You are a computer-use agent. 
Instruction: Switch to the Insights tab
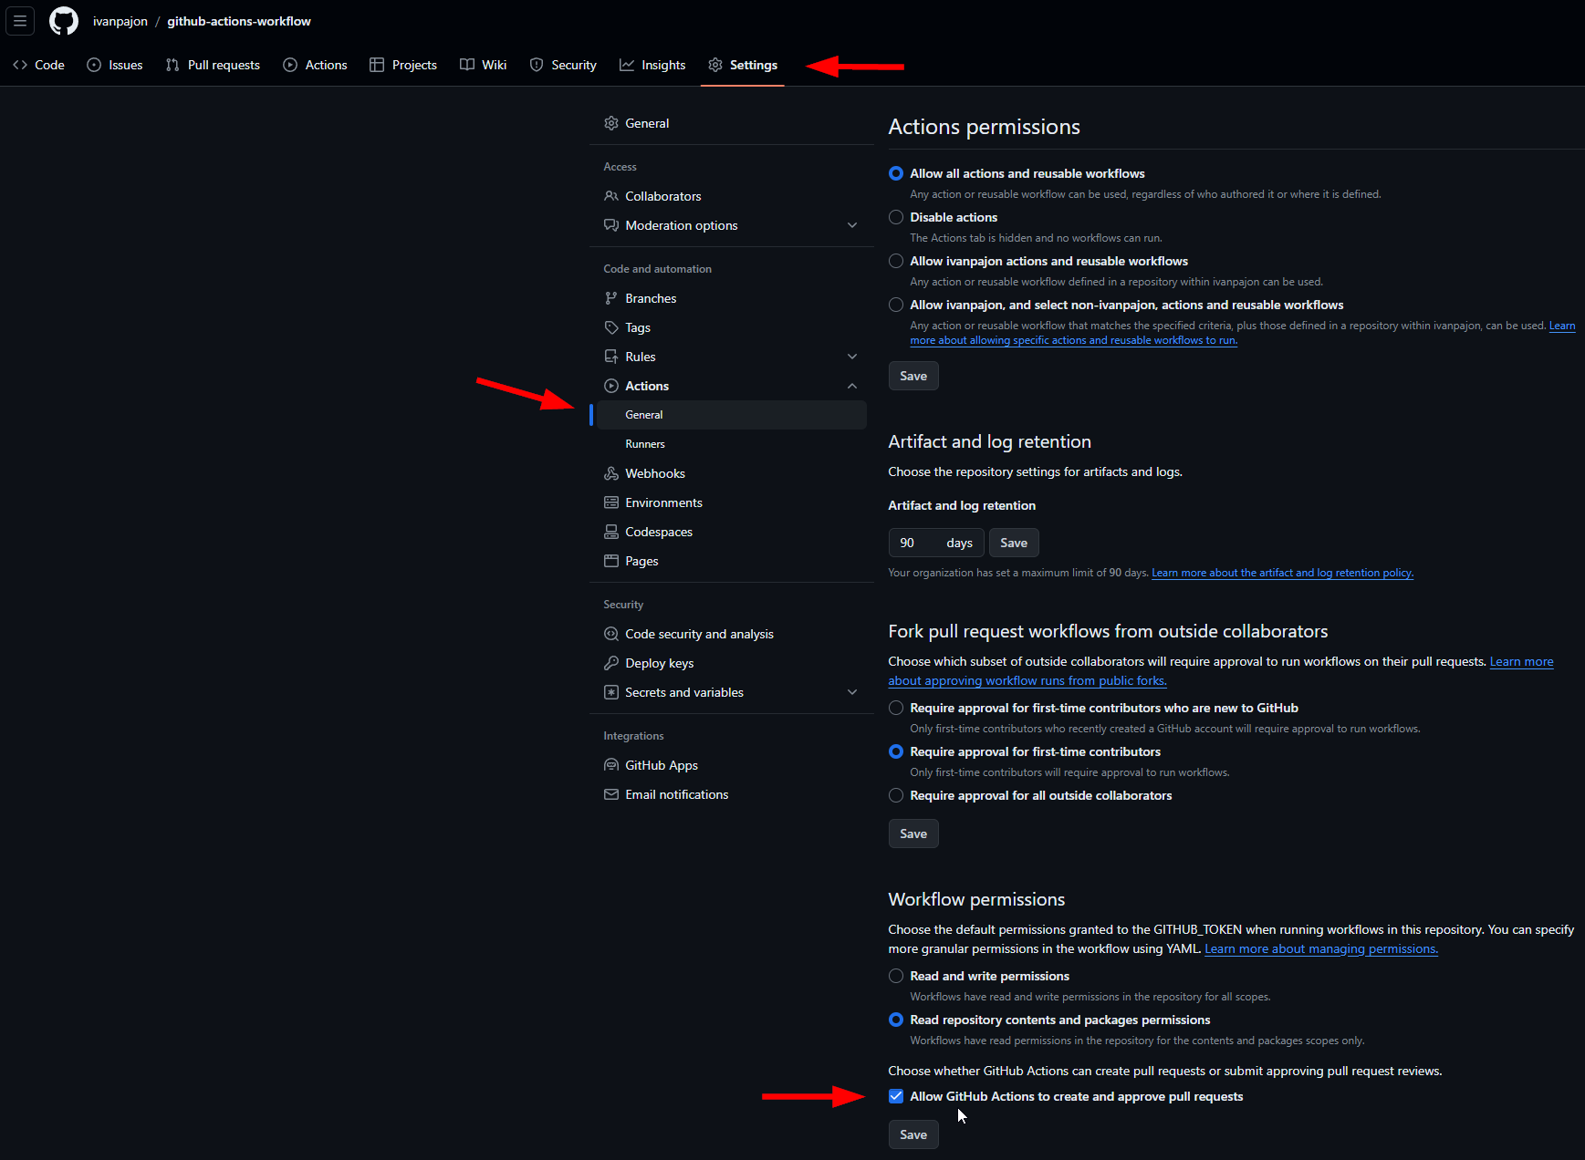(652, 65)
